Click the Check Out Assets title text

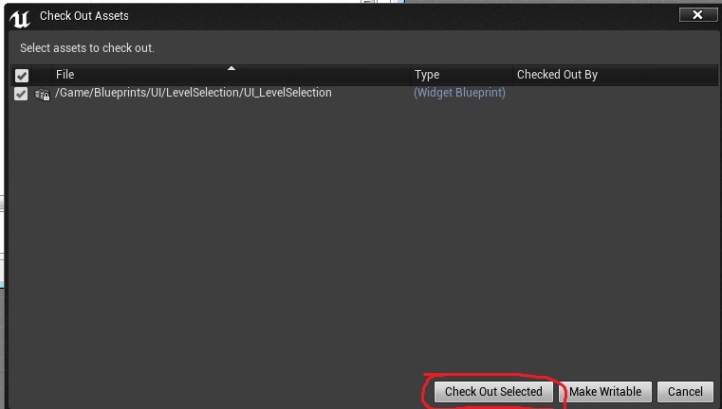point(84,16)
